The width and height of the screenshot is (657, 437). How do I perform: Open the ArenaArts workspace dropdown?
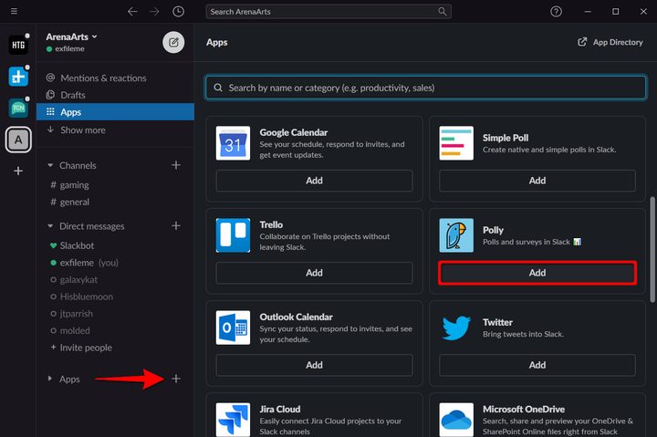click(x=72, y=36)
